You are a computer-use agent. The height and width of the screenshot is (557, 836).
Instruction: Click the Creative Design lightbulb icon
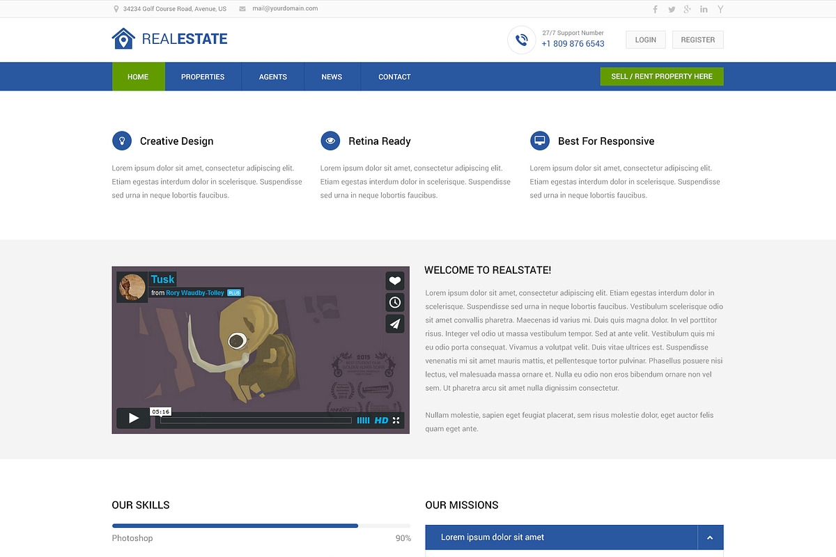pyautogui.click(x=122, y=141)
